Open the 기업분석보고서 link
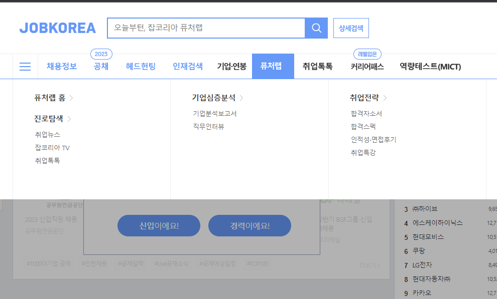 pyautogui.click(x=214, y=114)
